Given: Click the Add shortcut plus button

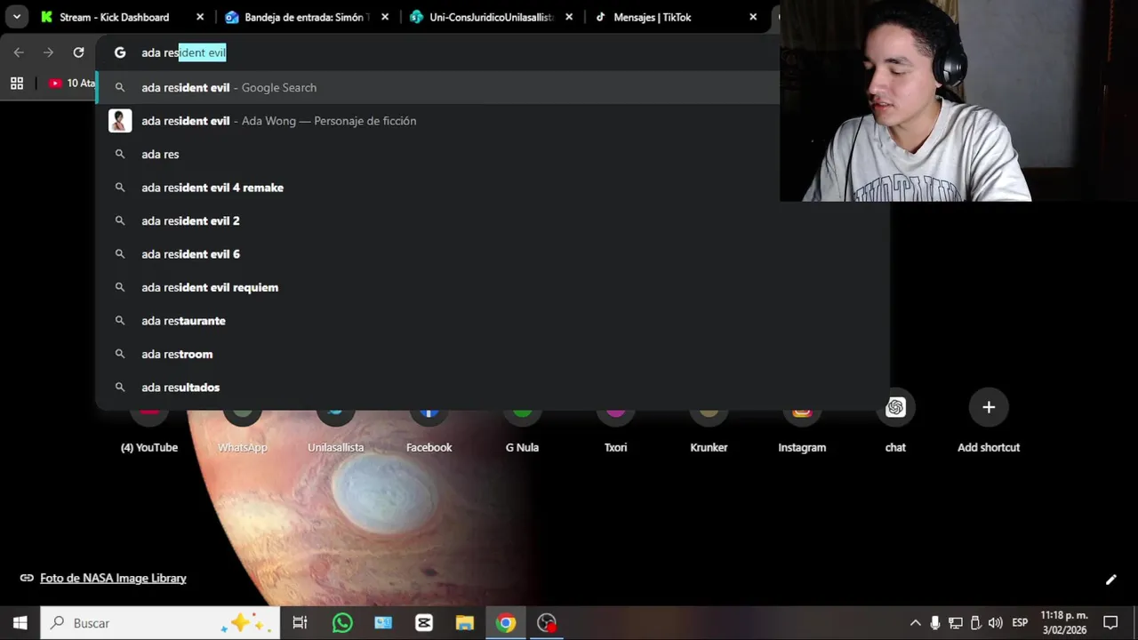Looking at the screenshot, I should point(989,407).
